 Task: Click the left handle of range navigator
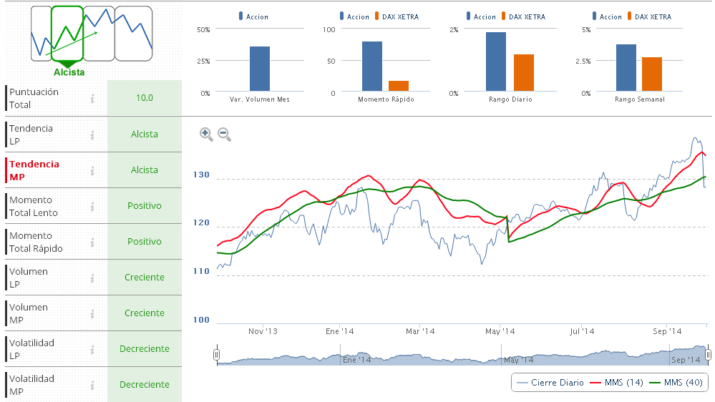point(217,355)
